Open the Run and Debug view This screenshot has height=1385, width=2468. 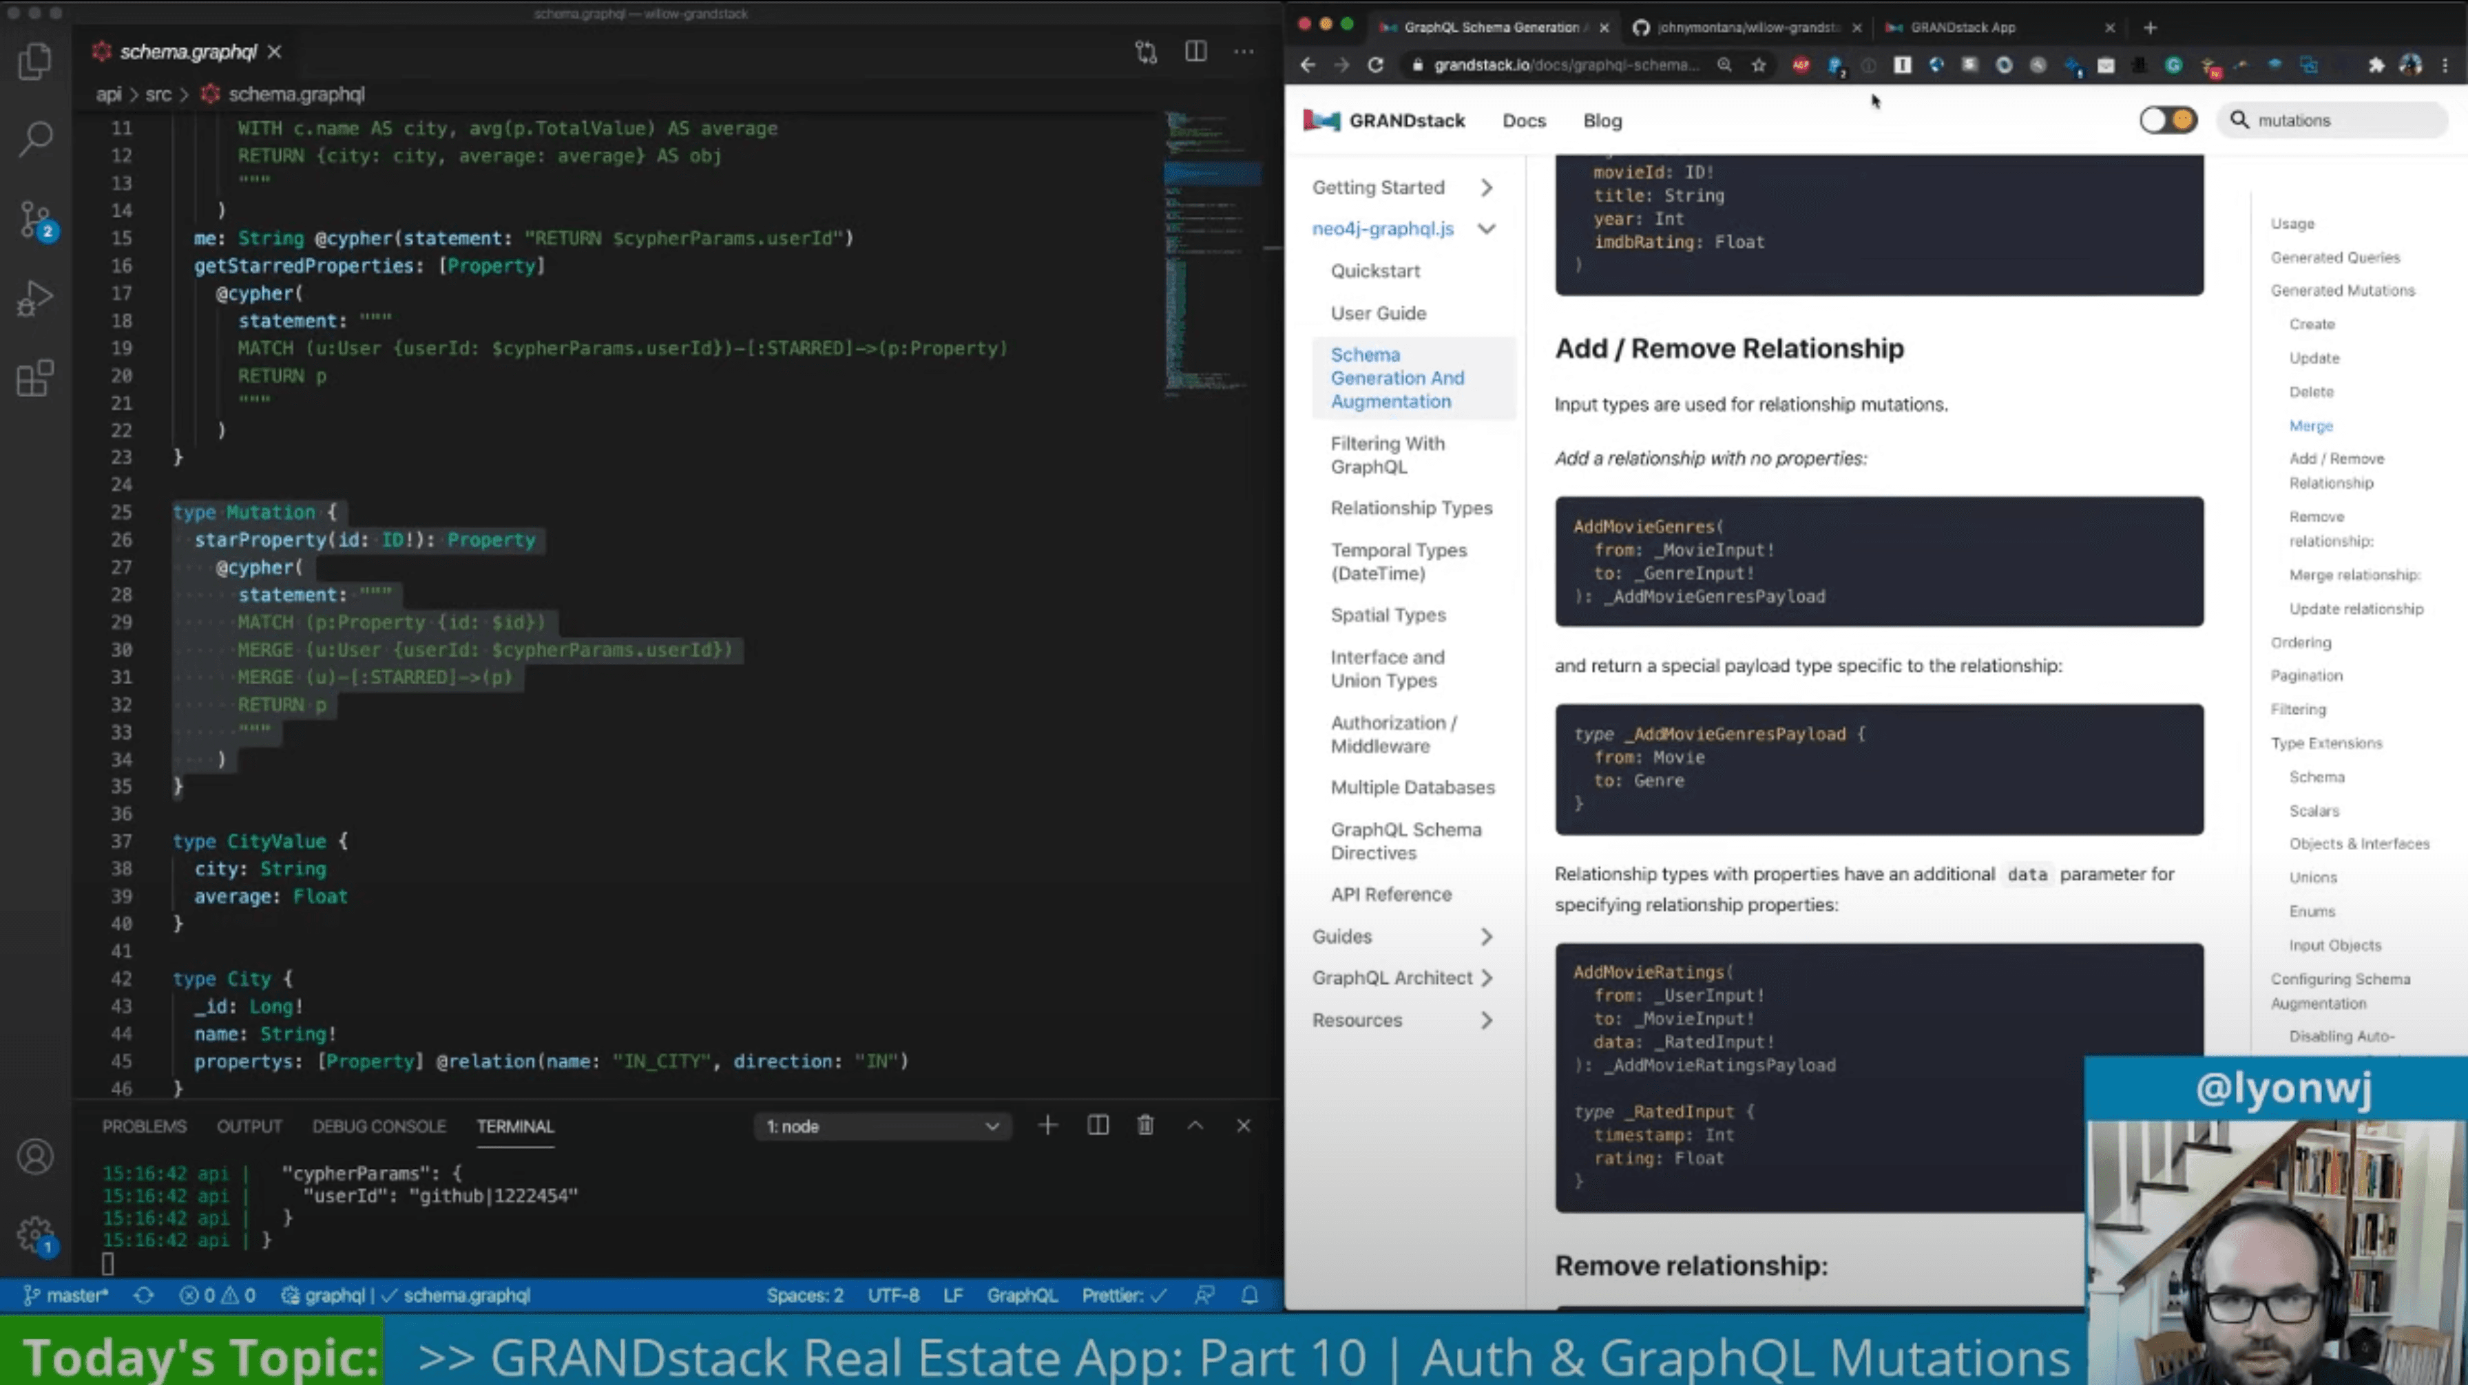click(35, 299)
